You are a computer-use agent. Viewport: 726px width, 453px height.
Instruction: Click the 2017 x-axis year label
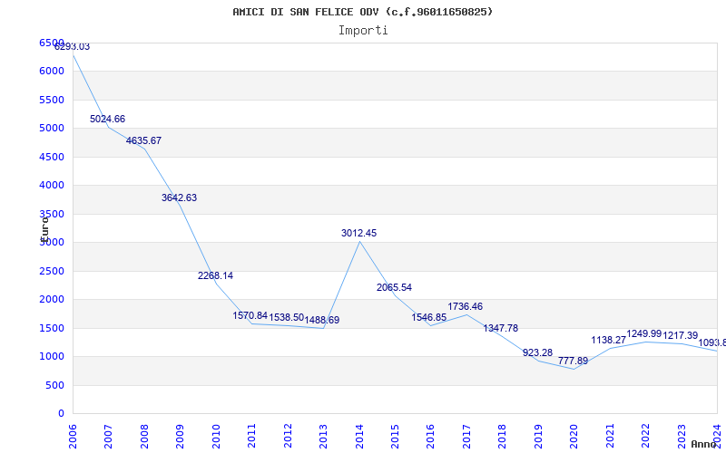[466, 436]
